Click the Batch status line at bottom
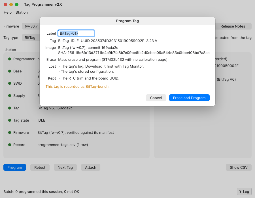 (41, 192)
